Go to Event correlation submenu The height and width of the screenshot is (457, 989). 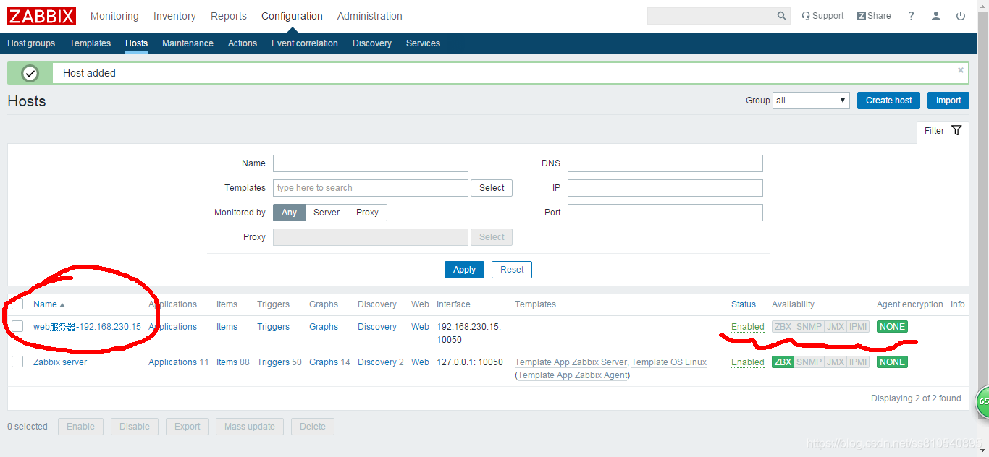305,43
